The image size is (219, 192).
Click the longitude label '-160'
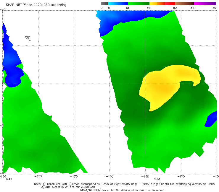pyautogui.click(x=145, y=176)
